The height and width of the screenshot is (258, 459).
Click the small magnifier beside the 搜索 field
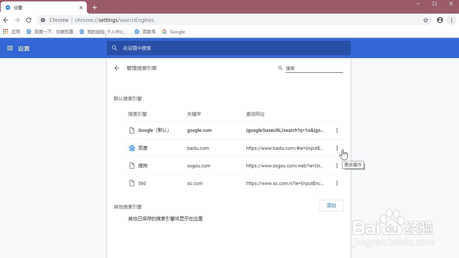point(280,68)
